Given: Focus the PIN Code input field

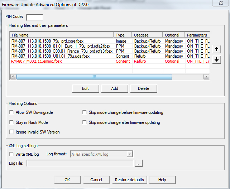Looking at the screenshot, I should coord(34,17).
